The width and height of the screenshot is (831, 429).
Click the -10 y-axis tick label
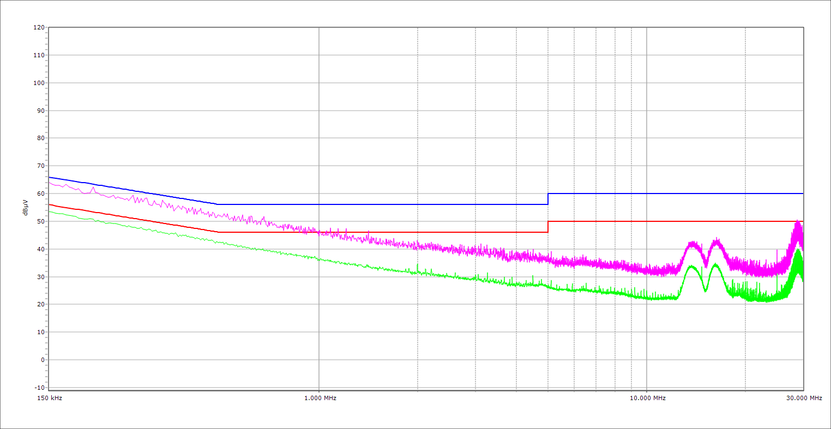point(39,388)
